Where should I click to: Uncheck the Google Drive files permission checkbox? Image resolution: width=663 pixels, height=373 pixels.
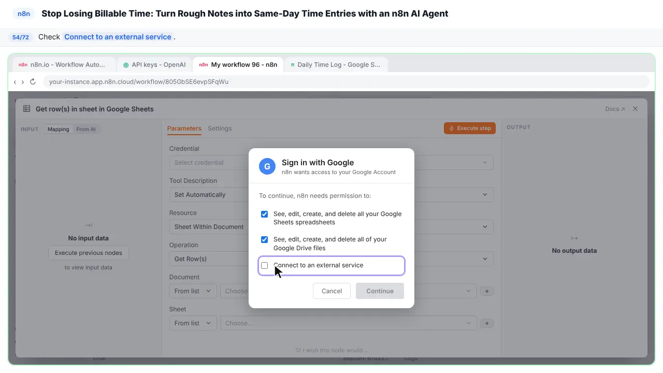tap(265, 239)
